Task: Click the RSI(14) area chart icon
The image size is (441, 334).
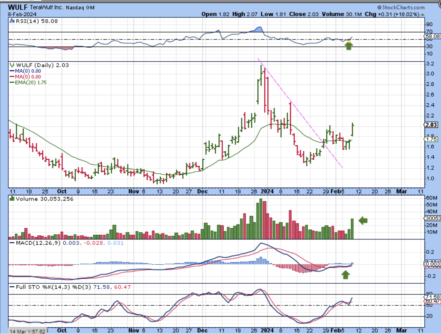Action: tap(12, 21)
